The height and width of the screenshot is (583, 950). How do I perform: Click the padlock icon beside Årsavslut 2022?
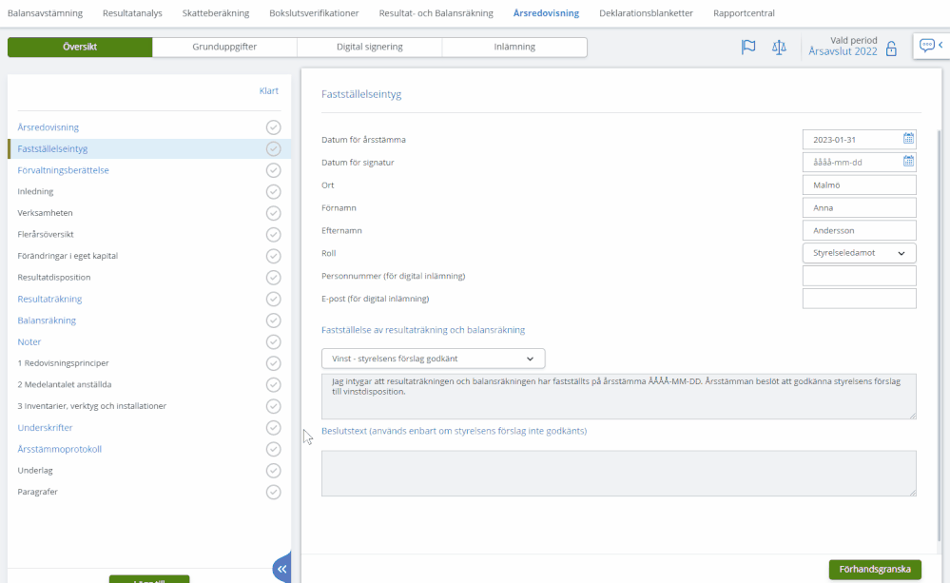[891, 49]
